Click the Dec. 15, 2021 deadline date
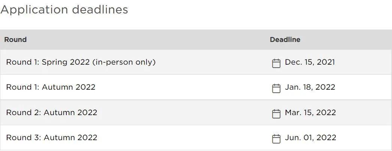 pos(310,62)
